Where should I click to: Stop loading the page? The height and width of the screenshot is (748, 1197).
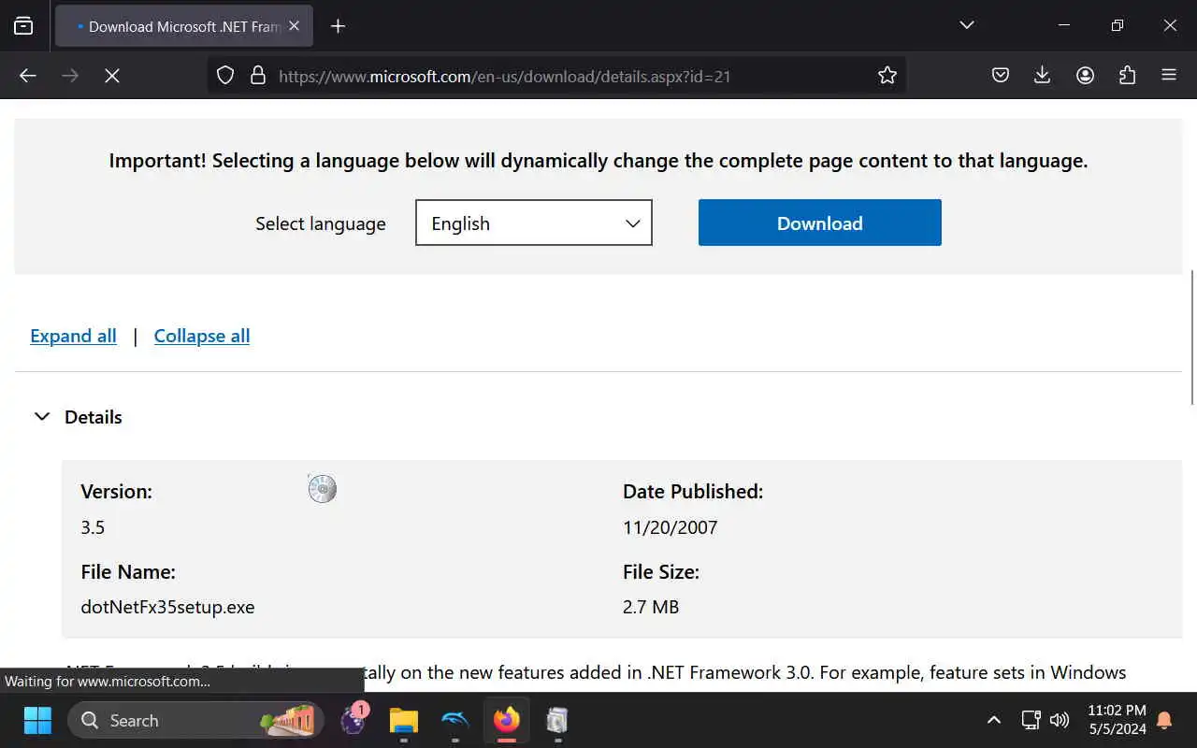[x=112, y=76]
